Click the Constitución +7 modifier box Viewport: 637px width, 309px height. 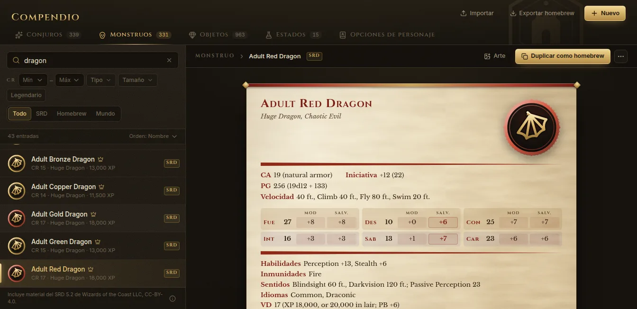(513, 222)
